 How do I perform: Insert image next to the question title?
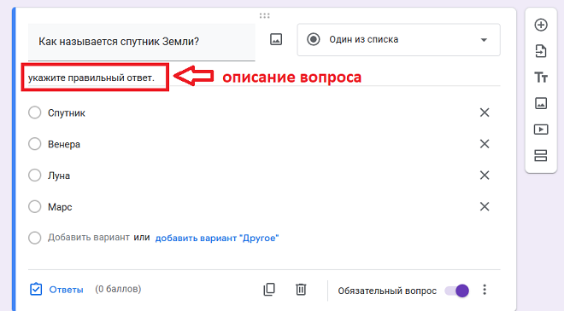[x=276, y=39]
